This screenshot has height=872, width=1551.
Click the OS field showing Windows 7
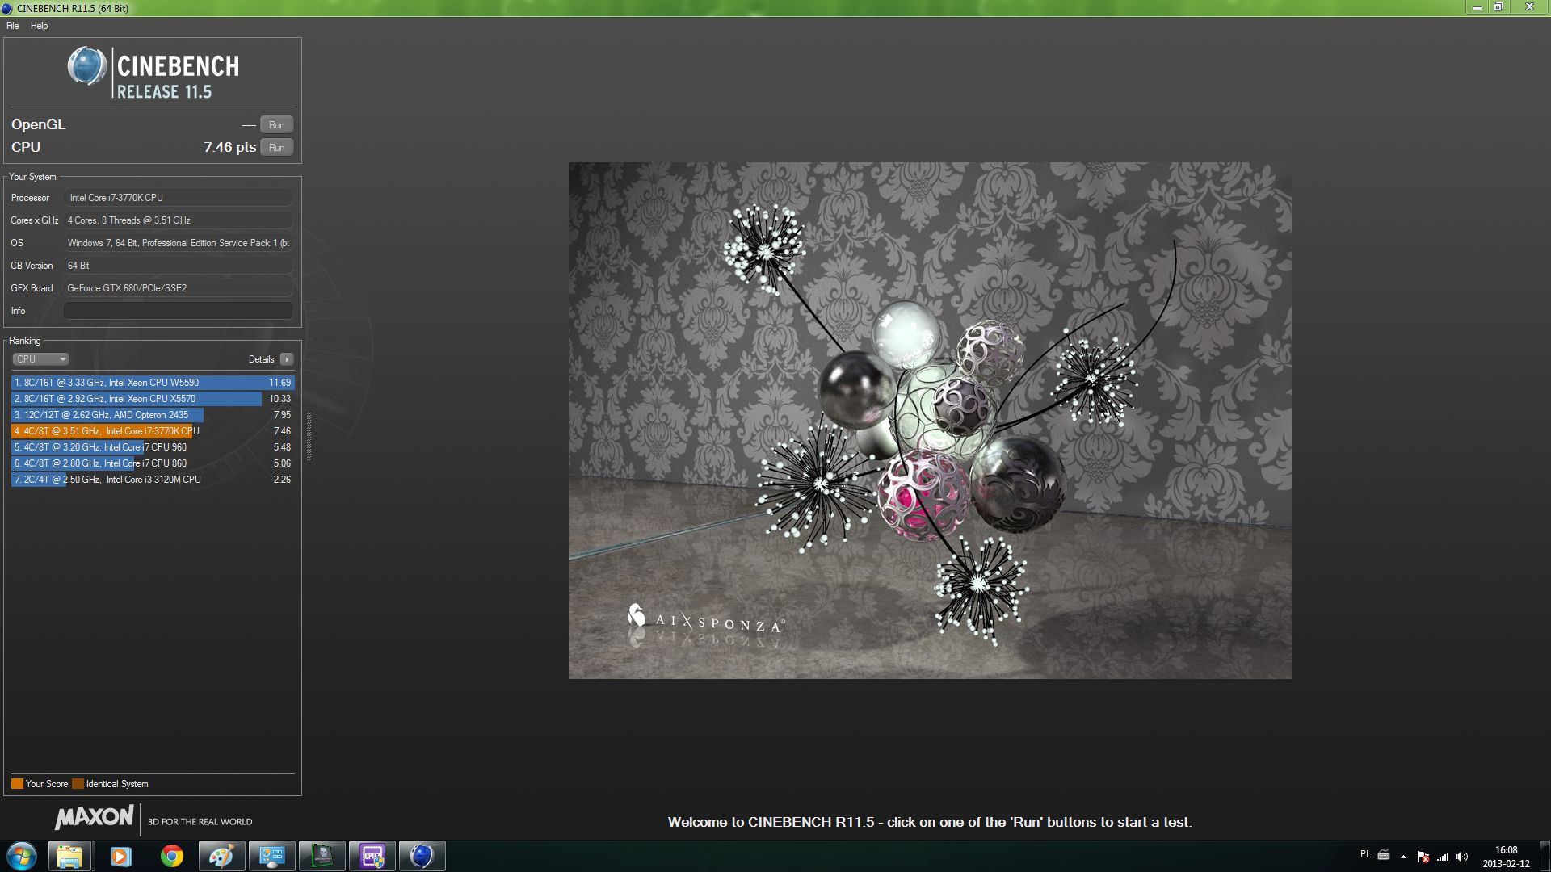pos(179,243)
